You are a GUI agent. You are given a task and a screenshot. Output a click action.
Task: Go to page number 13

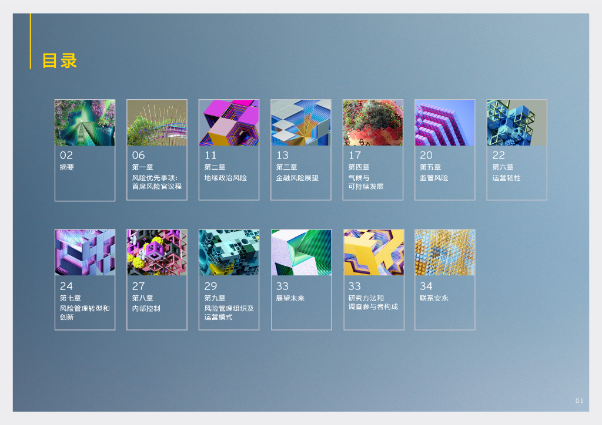(282, 155)
